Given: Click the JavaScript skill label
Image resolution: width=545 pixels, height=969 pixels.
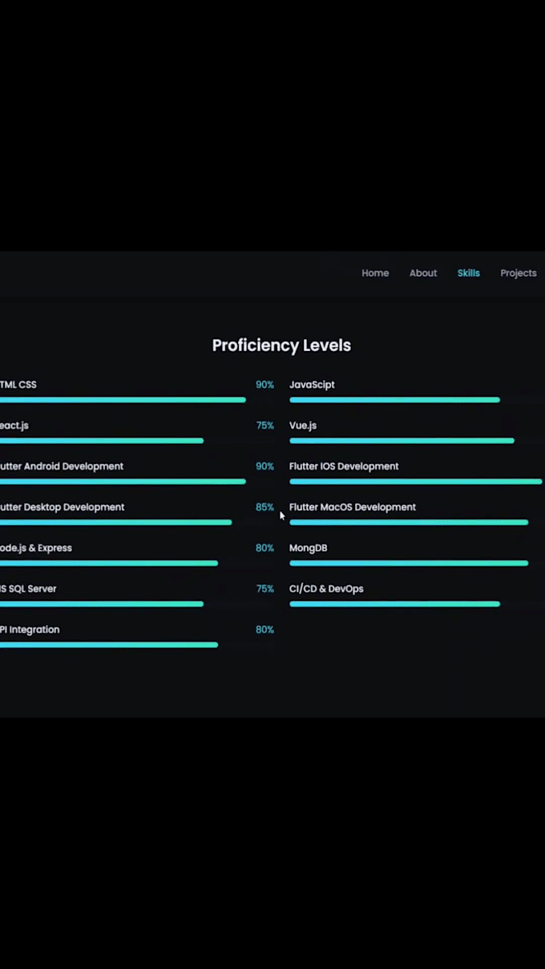Looking at the screenshot, I should [x=312, y=385].
